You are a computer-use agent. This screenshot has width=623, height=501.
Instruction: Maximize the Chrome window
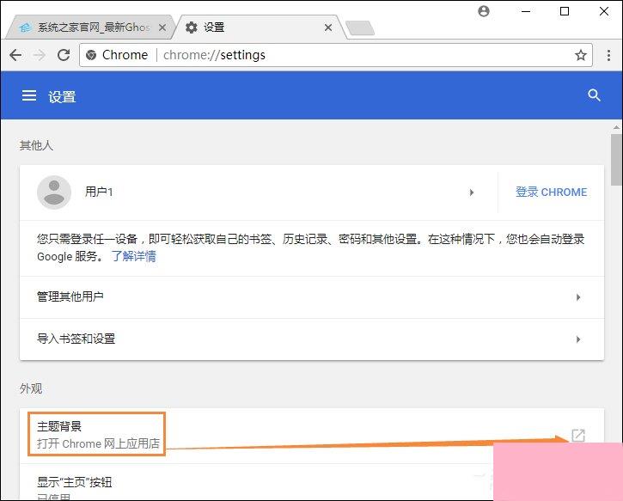[565, 11]
